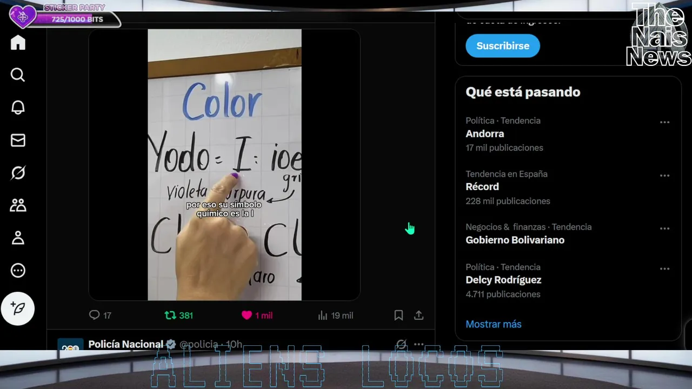Open Policía Nacional avatar
Image resolution: width=692 pixels, height=389 pixels.
(70, 345)
